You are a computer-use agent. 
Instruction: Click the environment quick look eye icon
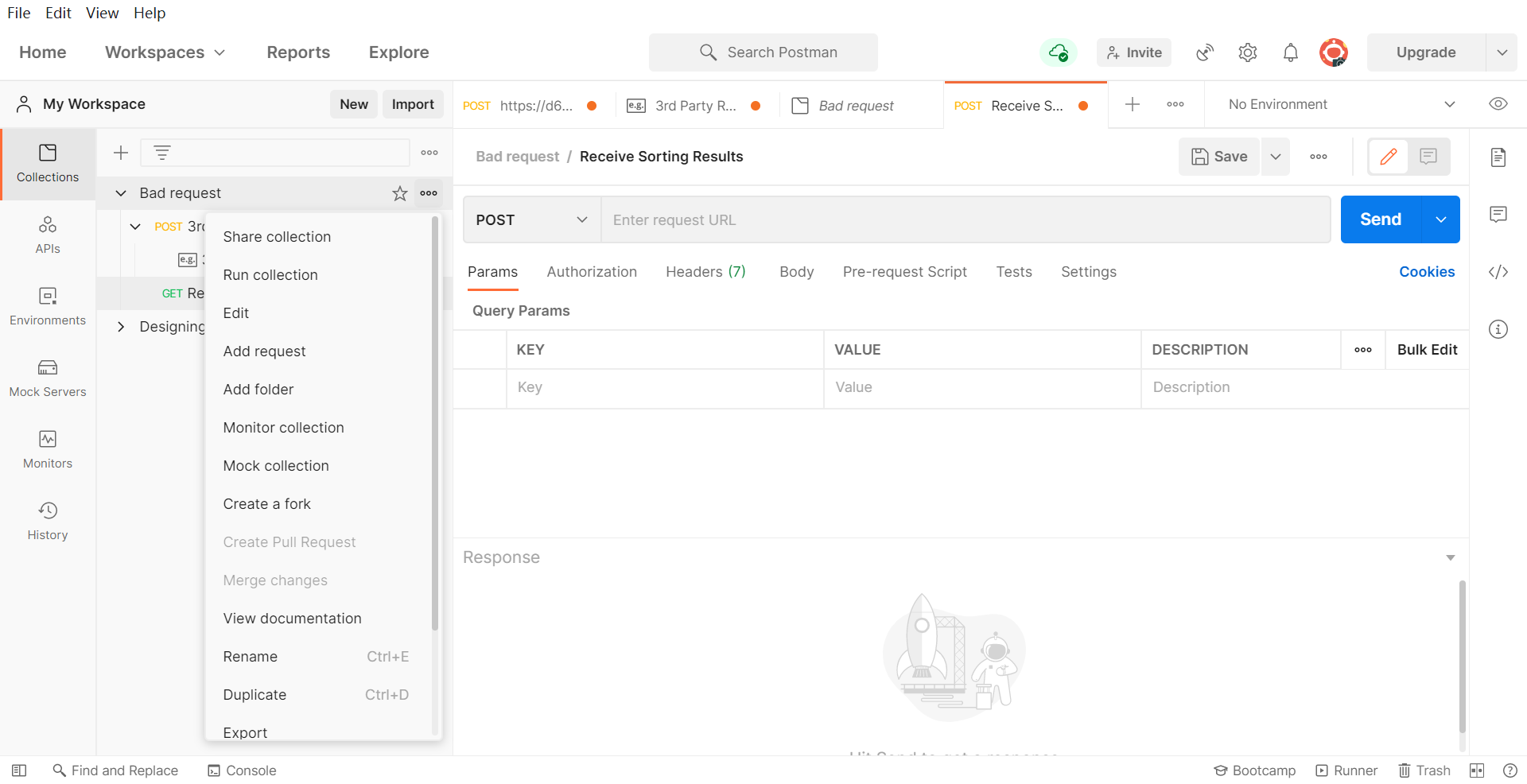pos(1498,104)
